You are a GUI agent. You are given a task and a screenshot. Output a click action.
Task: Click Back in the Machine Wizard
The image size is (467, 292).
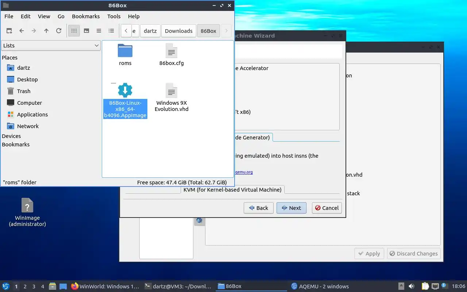(x=258, y=208)
